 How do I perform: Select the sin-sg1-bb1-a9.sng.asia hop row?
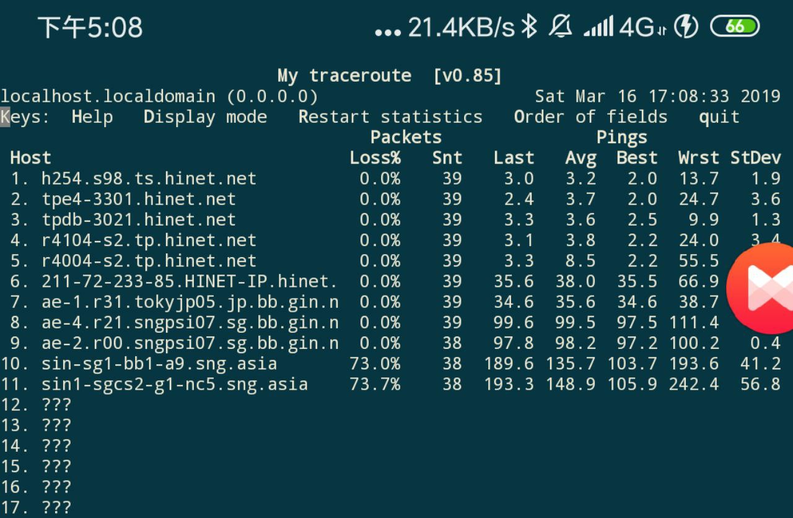[159, 364]
